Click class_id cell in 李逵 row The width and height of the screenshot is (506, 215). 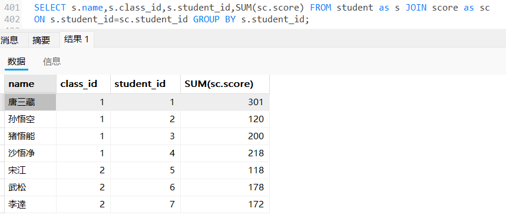click(83, 204)
